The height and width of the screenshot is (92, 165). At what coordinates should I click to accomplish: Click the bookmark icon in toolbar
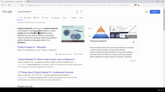[x=22, y=5]
